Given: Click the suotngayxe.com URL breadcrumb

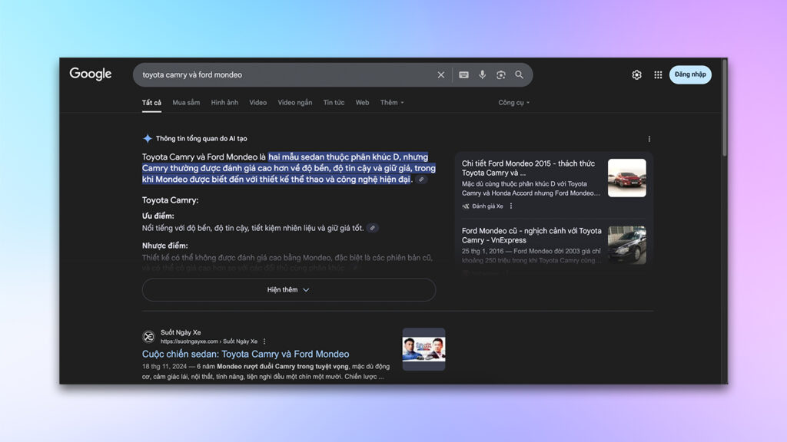Looking at the screenshot, I should point(209,341).
